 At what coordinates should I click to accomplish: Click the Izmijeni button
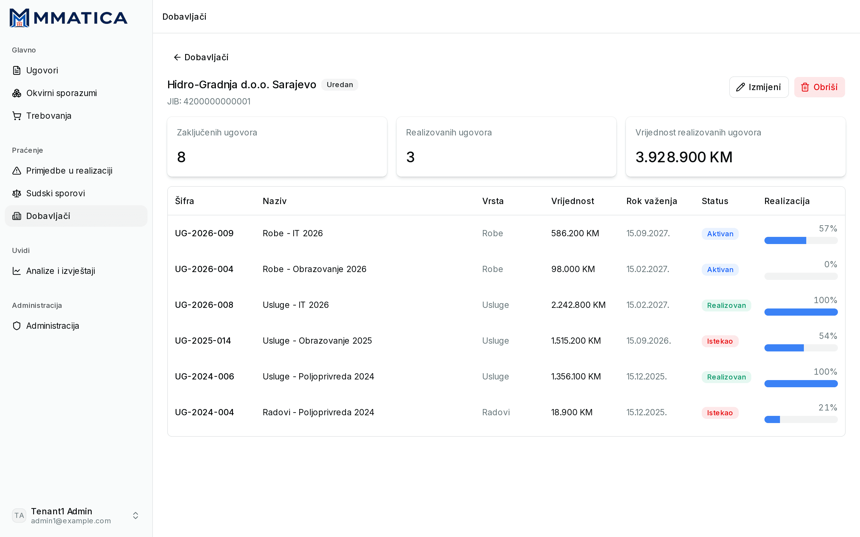click(x=759, y=87)
